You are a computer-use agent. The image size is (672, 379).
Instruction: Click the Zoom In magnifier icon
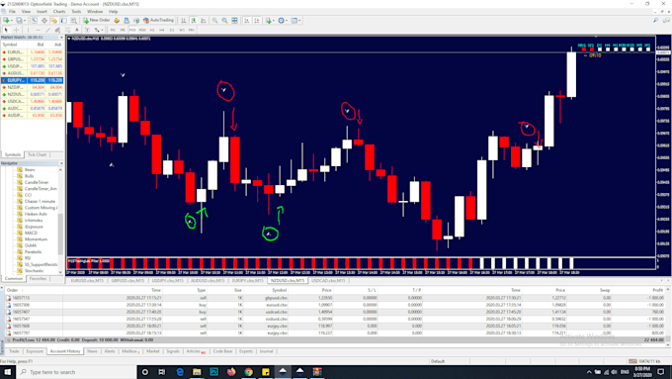[x=214, y=20]
